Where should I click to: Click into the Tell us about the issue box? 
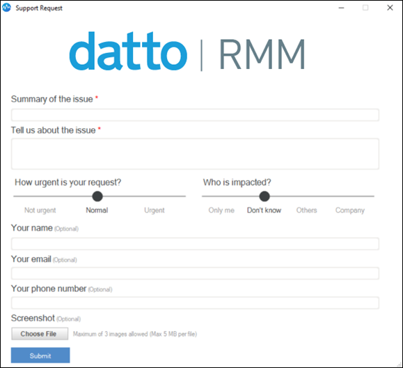195,154
